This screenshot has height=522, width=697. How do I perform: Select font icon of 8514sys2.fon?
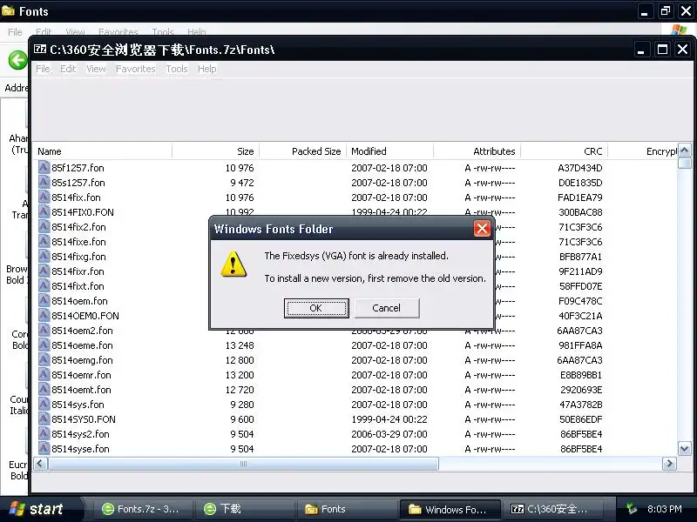coord(44,433)
